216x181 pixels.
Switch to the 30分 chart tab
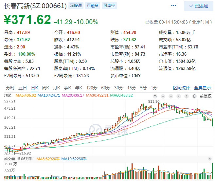click(x=118, y=88)
